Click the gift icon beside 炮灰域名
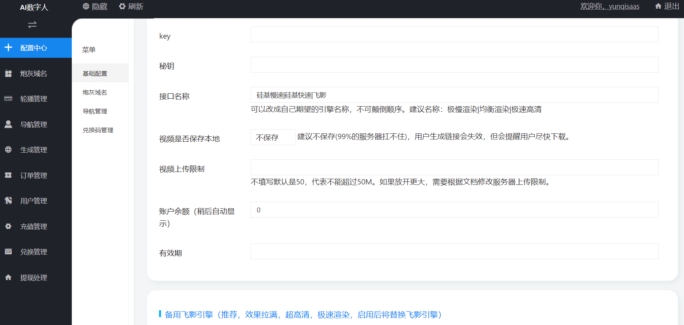The width and height of the screenshot is (684, 325). point(8,73)
